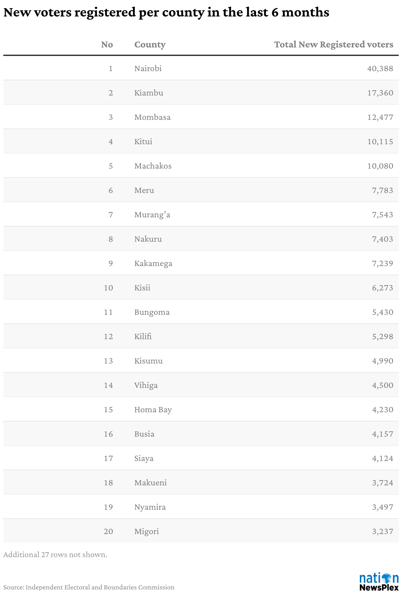Click Kakamega county name

(x=153, y=263)
